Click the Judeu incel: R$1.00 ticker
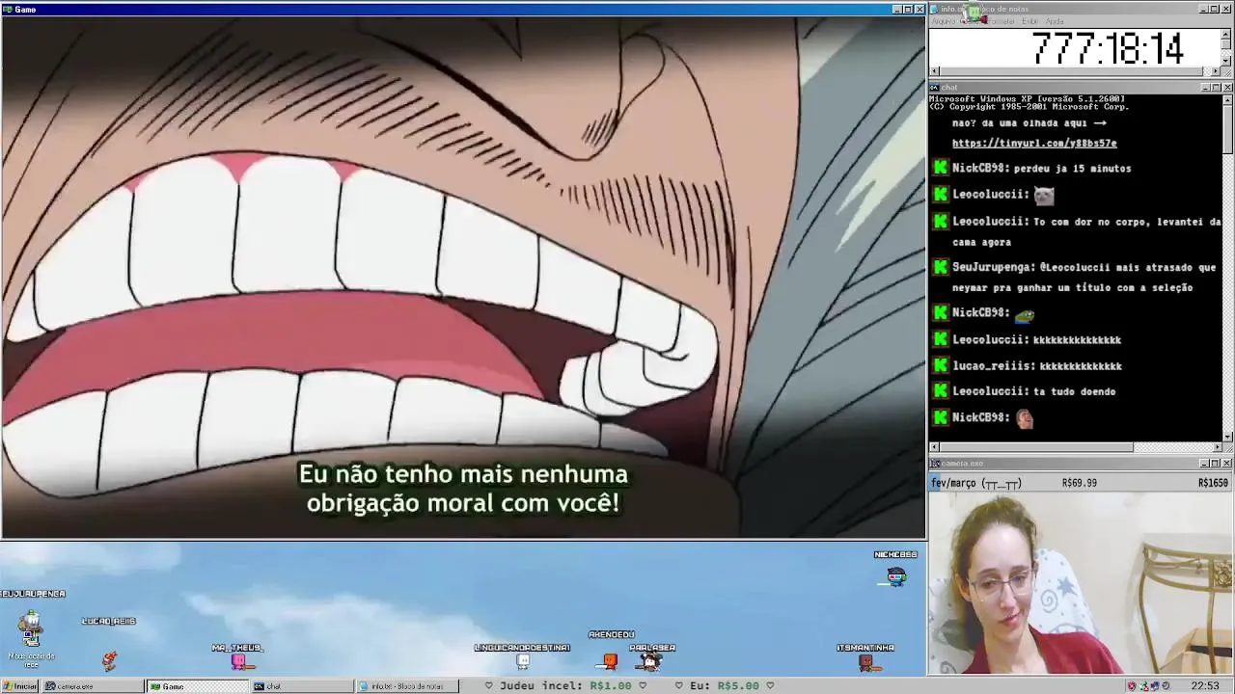Viewport: 1235px width, 694px height. point(563,686)
